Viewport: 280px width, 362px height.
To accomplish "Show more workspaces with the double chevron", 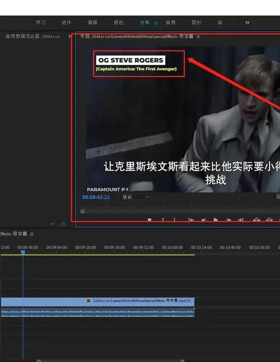I will point(247,22).
